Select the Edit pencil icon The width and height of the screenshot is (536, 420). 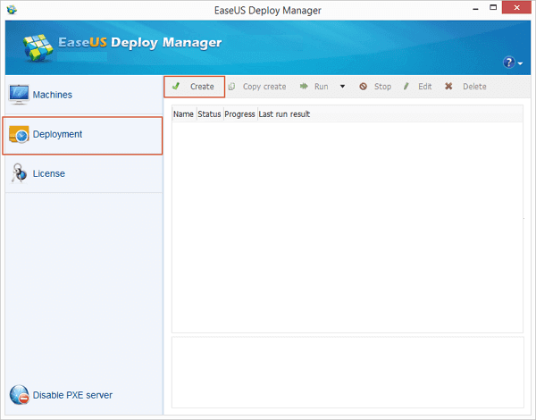(406, 87)
